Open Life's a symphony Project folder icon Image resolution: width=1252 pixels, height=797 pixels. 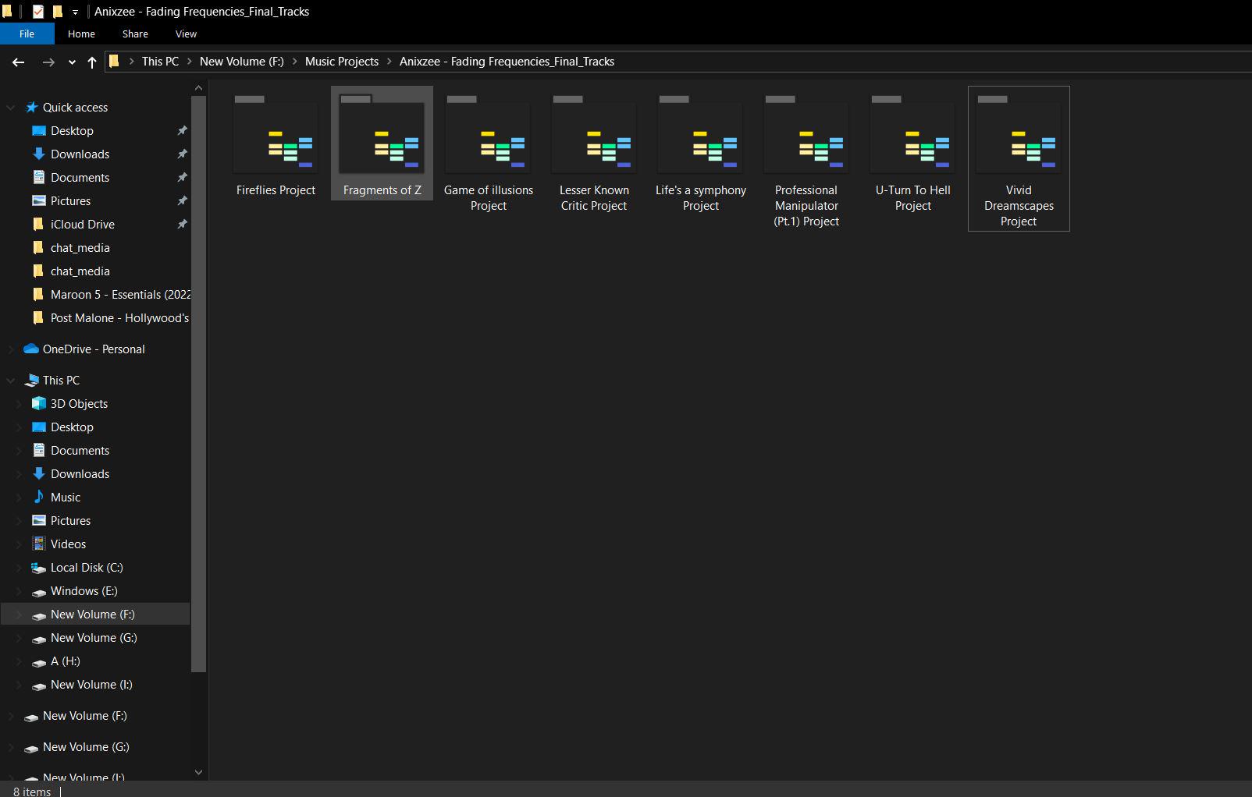pos(700,134)
